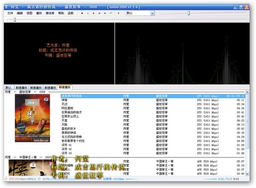Click the title bar system menu icon
Image resolution: width=256 pixels, height=188 pixels.
[6, 7]
